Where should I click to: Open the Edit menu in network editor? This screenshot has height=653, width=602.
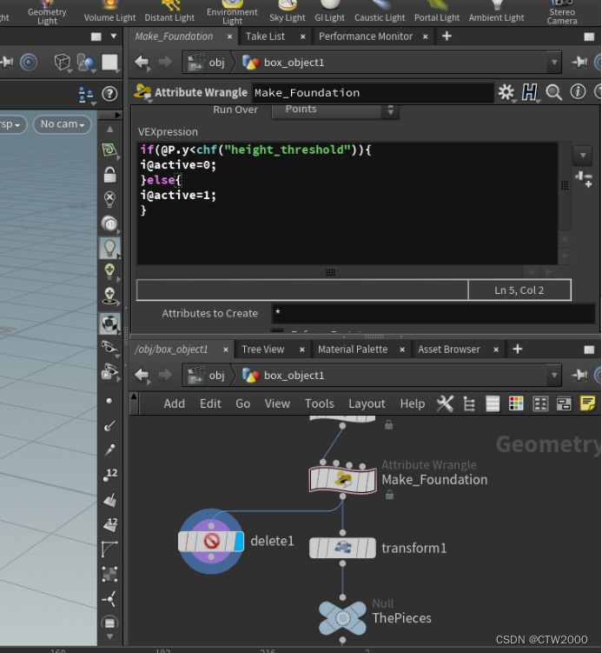(x=210, y=403)
